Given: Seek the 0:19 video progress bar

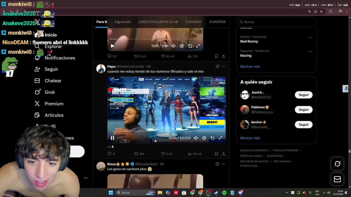Looking at the screenshot, I should click(x=155, y=39).
